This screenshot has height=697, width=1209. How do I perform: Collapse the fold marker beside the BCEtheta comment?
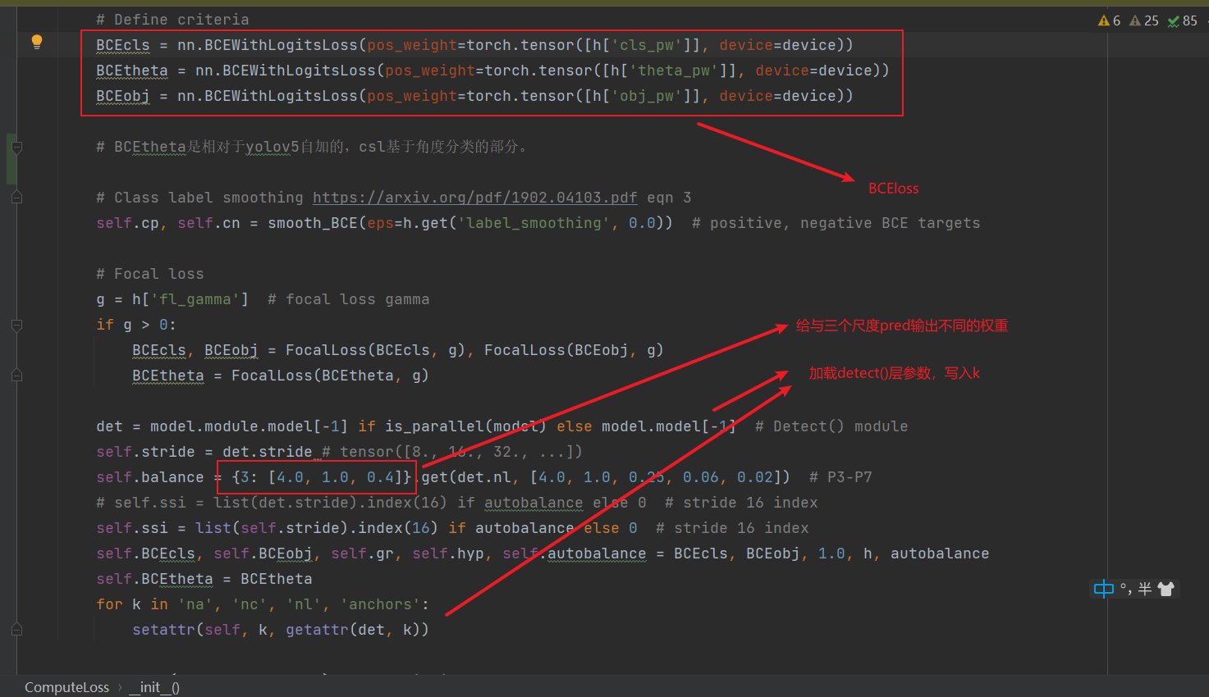pos(16,147)
